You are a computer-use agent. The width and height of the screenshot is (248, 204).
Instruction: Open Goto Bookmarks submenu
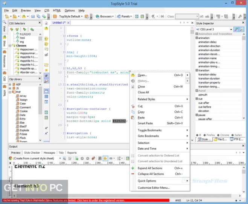pos(160,136)
